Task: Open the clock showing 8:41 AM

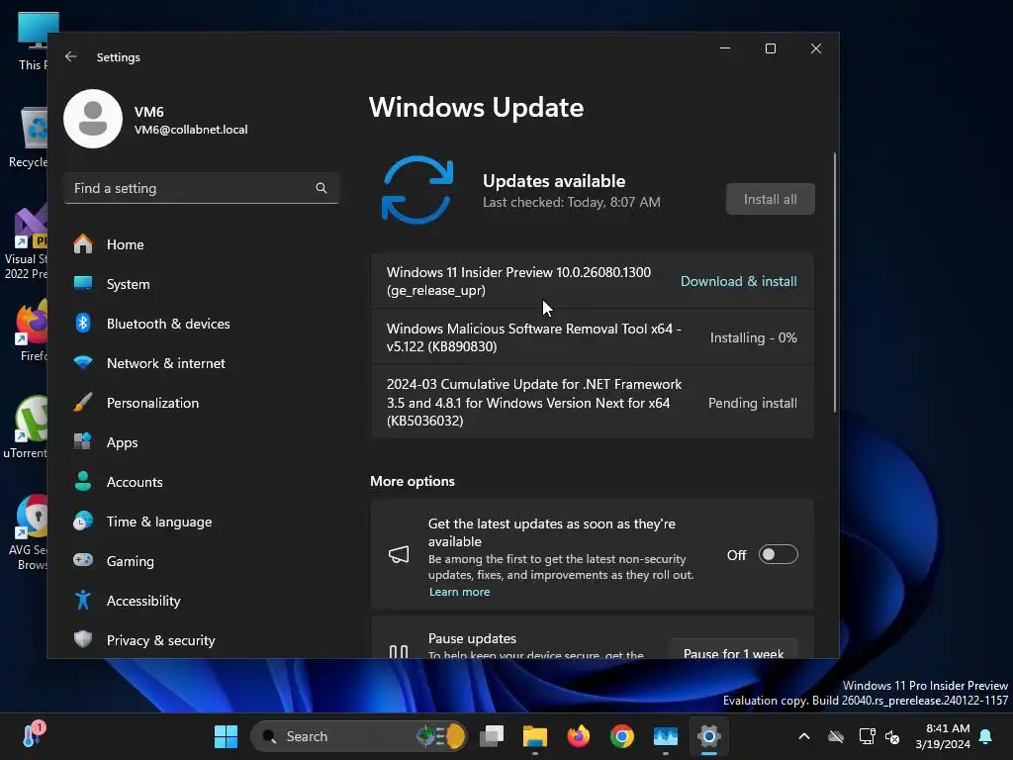Action: coord(943,736)
